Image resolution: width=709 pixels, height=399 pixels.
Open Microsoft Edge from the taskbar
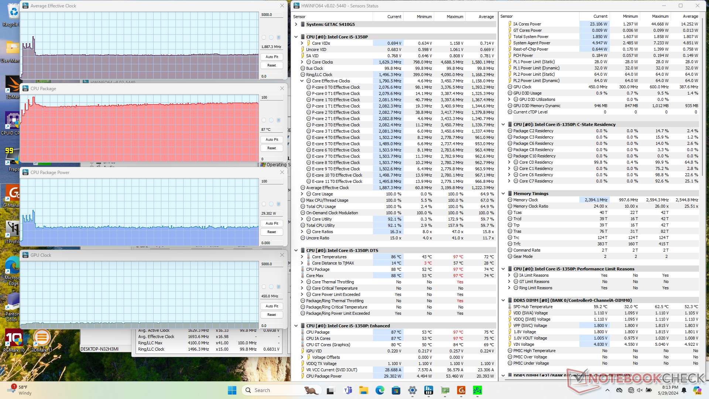(x=380, y=390)
